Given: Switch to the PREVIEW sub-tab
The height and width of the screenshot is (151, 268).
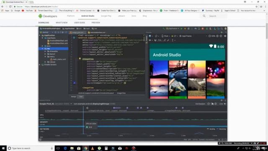Looking at the screenshot, I should pos(95,23).
